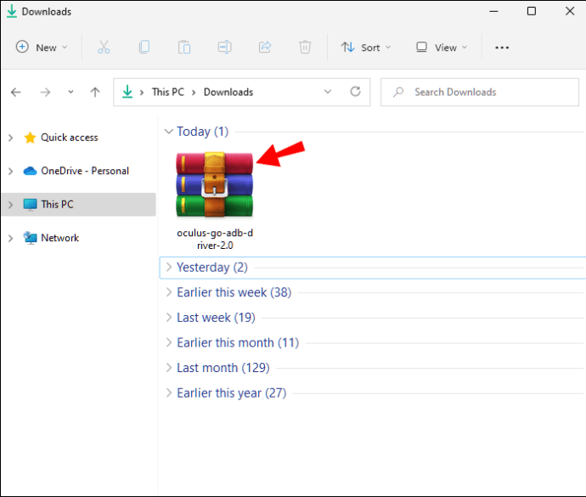Click the Downloads title bar icon

click(x=12, y=11)
